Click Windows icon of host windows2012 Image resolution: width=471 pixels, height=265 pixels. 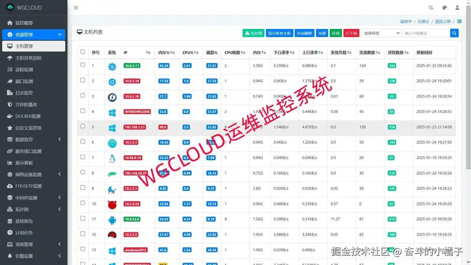pos(112,250)
